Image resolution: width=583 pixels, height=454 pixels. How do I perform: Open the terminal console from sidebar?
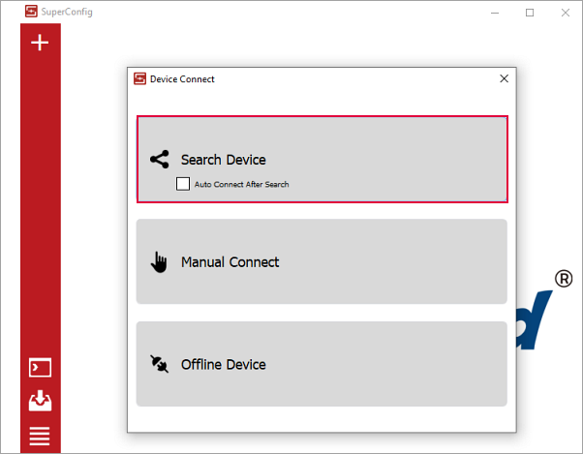pos(40,368)
